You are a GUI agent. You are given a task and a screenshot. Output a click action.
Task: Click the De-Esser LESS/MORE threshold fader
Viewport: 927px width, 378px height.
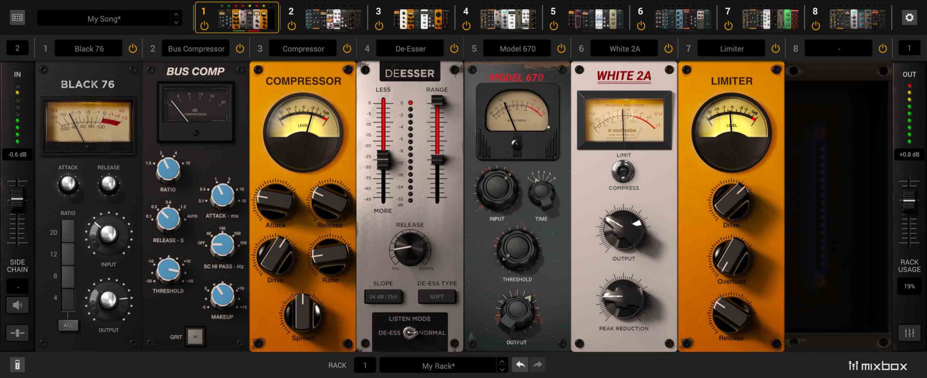(x=383, y=160)
